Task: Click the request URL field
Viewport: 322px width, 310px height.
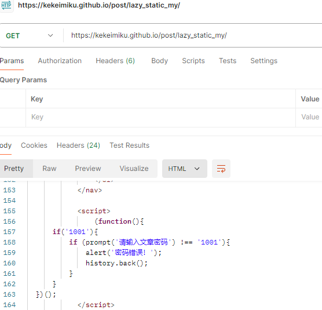Action: (x=193, y=35)
